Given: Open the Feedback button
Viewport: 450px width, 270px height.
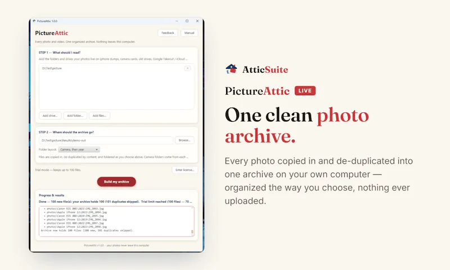Looking at the screenshot, I should (168, 33).
